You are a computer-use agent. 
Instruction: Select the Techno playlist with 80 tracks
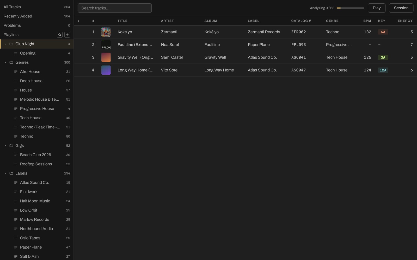pyautogui.click(x=37, y=136)
